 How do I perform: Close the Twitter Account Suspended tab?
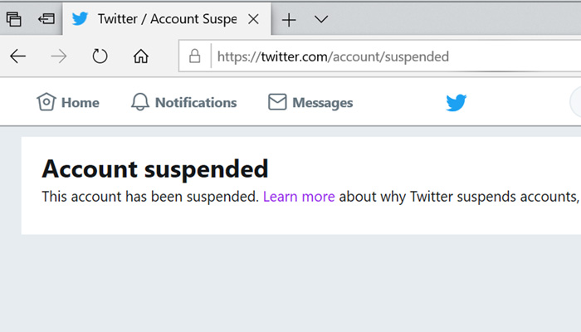(253, 19)
